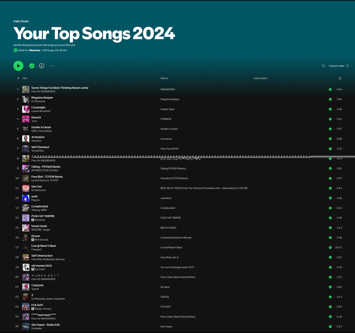The image size is (355, 333).
Task: Click the FCK DAT! cover thumbnail
Action: coord(26,307)
